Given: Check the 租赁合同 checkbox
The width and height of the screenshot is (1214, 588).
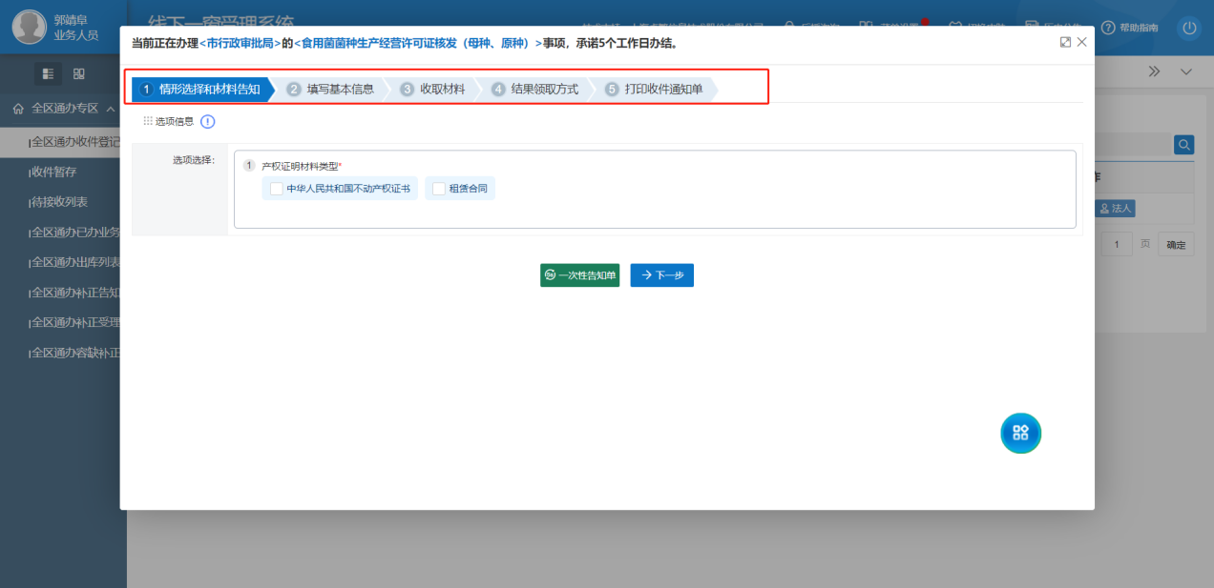Looking at the screenshot, I should (x=439, y=189).
